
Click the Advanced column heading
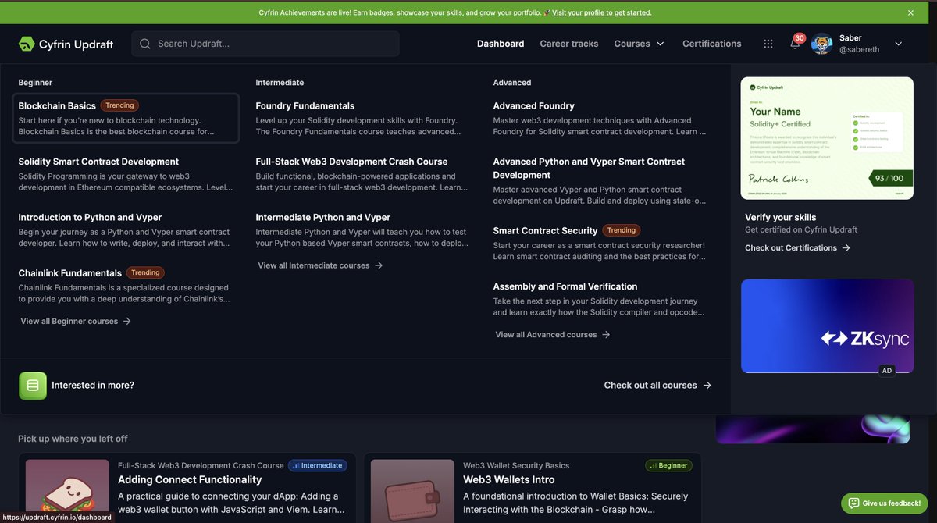[512, 82]
